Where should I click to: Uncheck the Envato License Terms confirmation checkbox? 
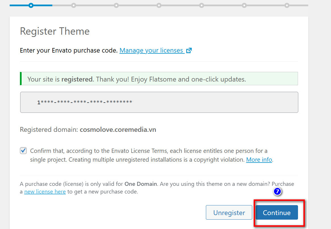coord(23,151)
